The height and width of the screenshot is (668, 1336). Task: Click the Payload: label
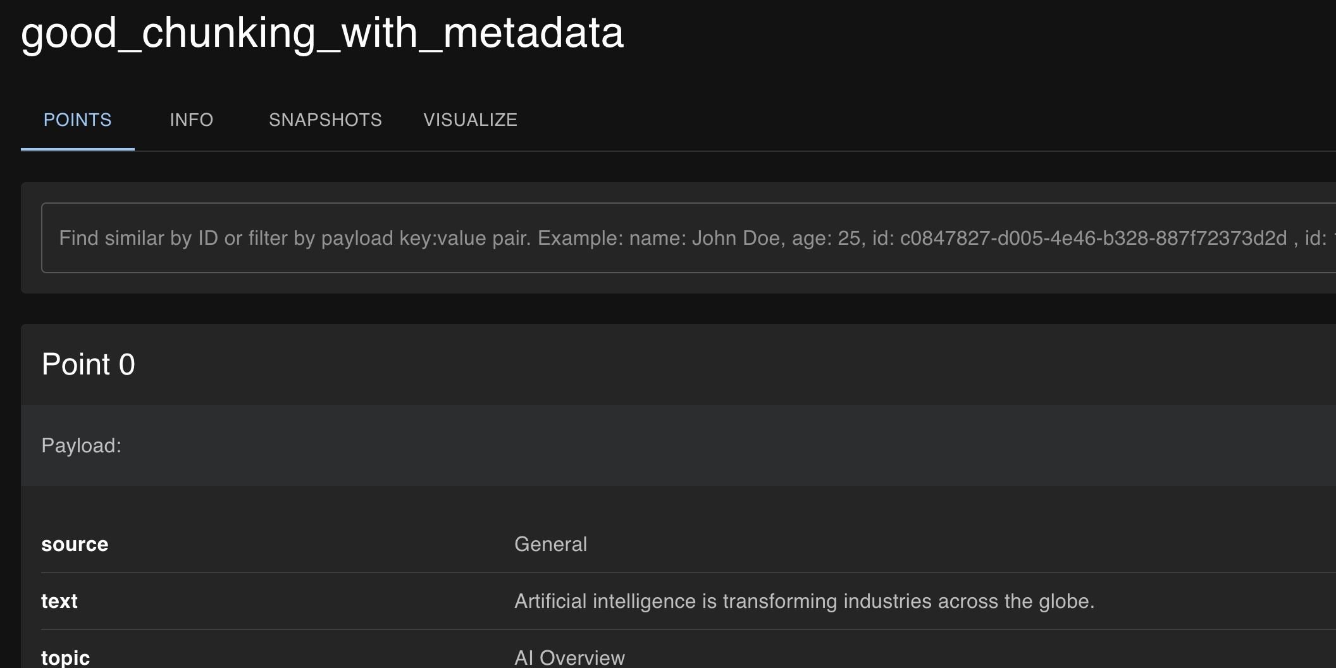point(81,445)
